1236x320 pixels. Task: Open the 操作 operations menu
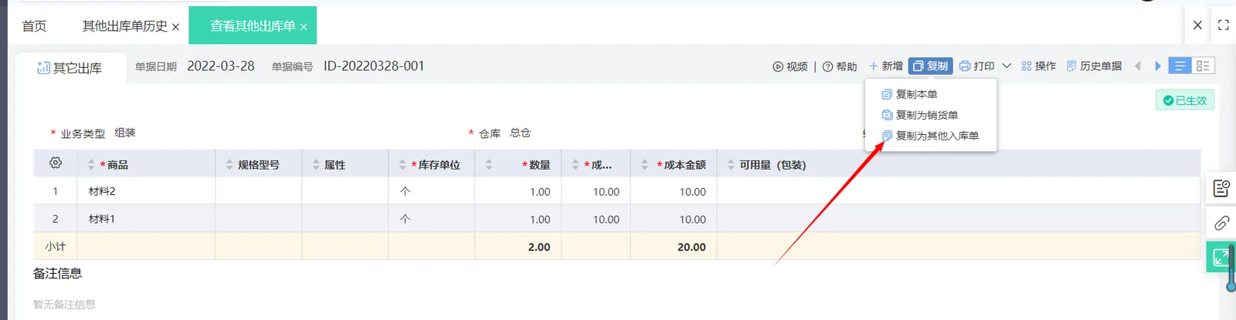(1038, 66)
